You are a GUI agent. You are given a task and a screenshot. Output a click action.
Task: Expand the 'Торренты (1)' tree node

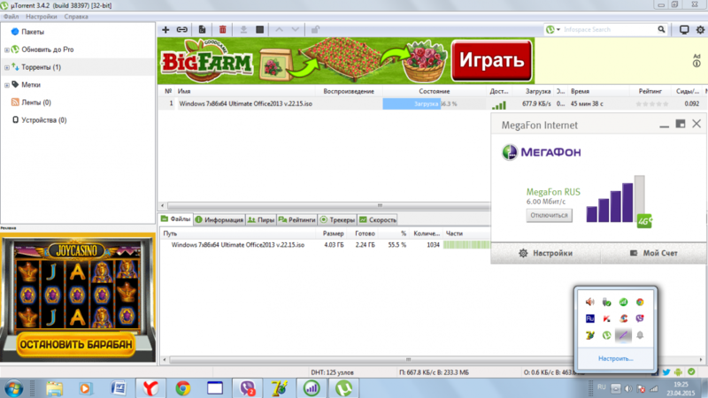7,67
